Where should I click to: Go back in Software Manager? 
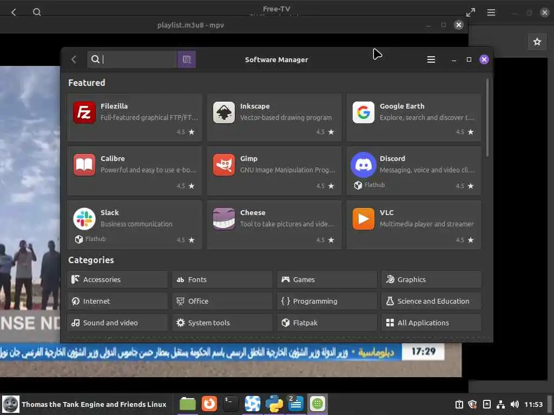tap(74, 59)
